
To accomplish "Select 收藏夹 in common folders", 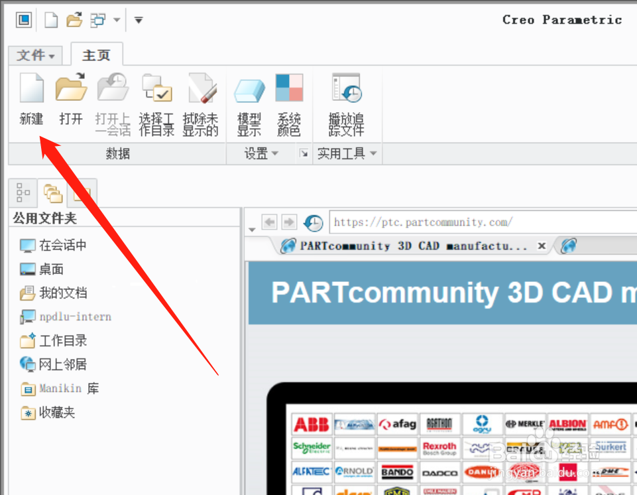I will (47, 413).
